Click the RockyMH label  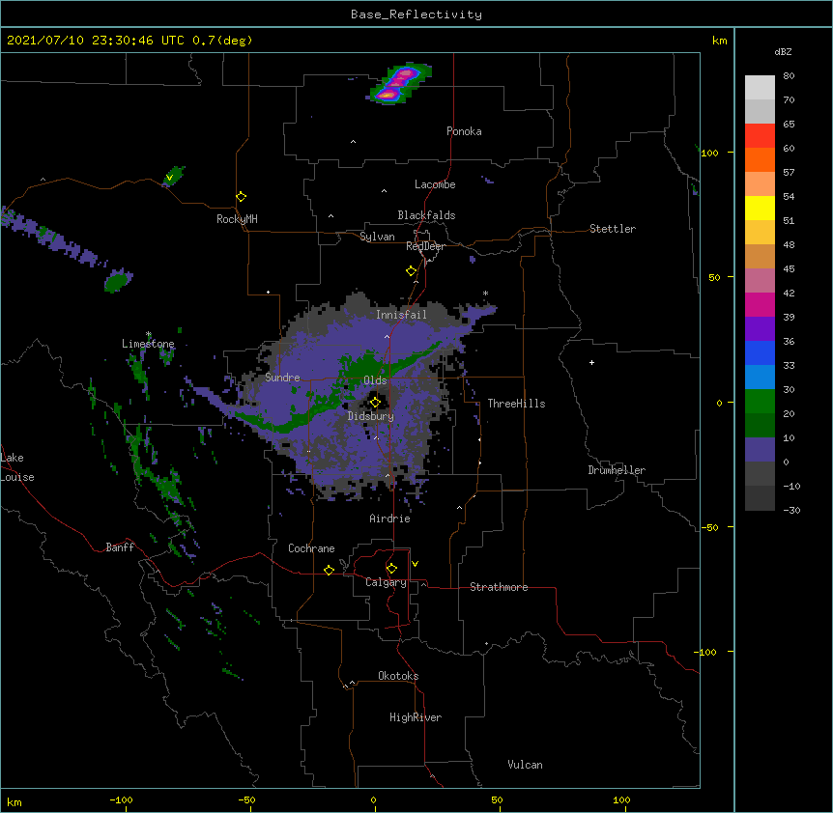tap(237, 219)
